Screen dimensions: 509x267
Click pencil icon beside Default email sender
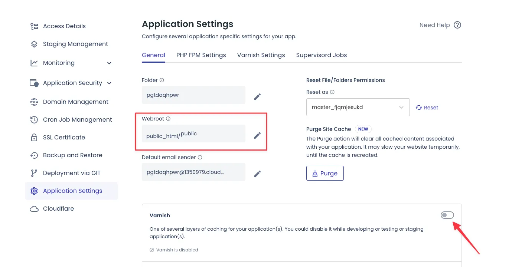point(257,174)
